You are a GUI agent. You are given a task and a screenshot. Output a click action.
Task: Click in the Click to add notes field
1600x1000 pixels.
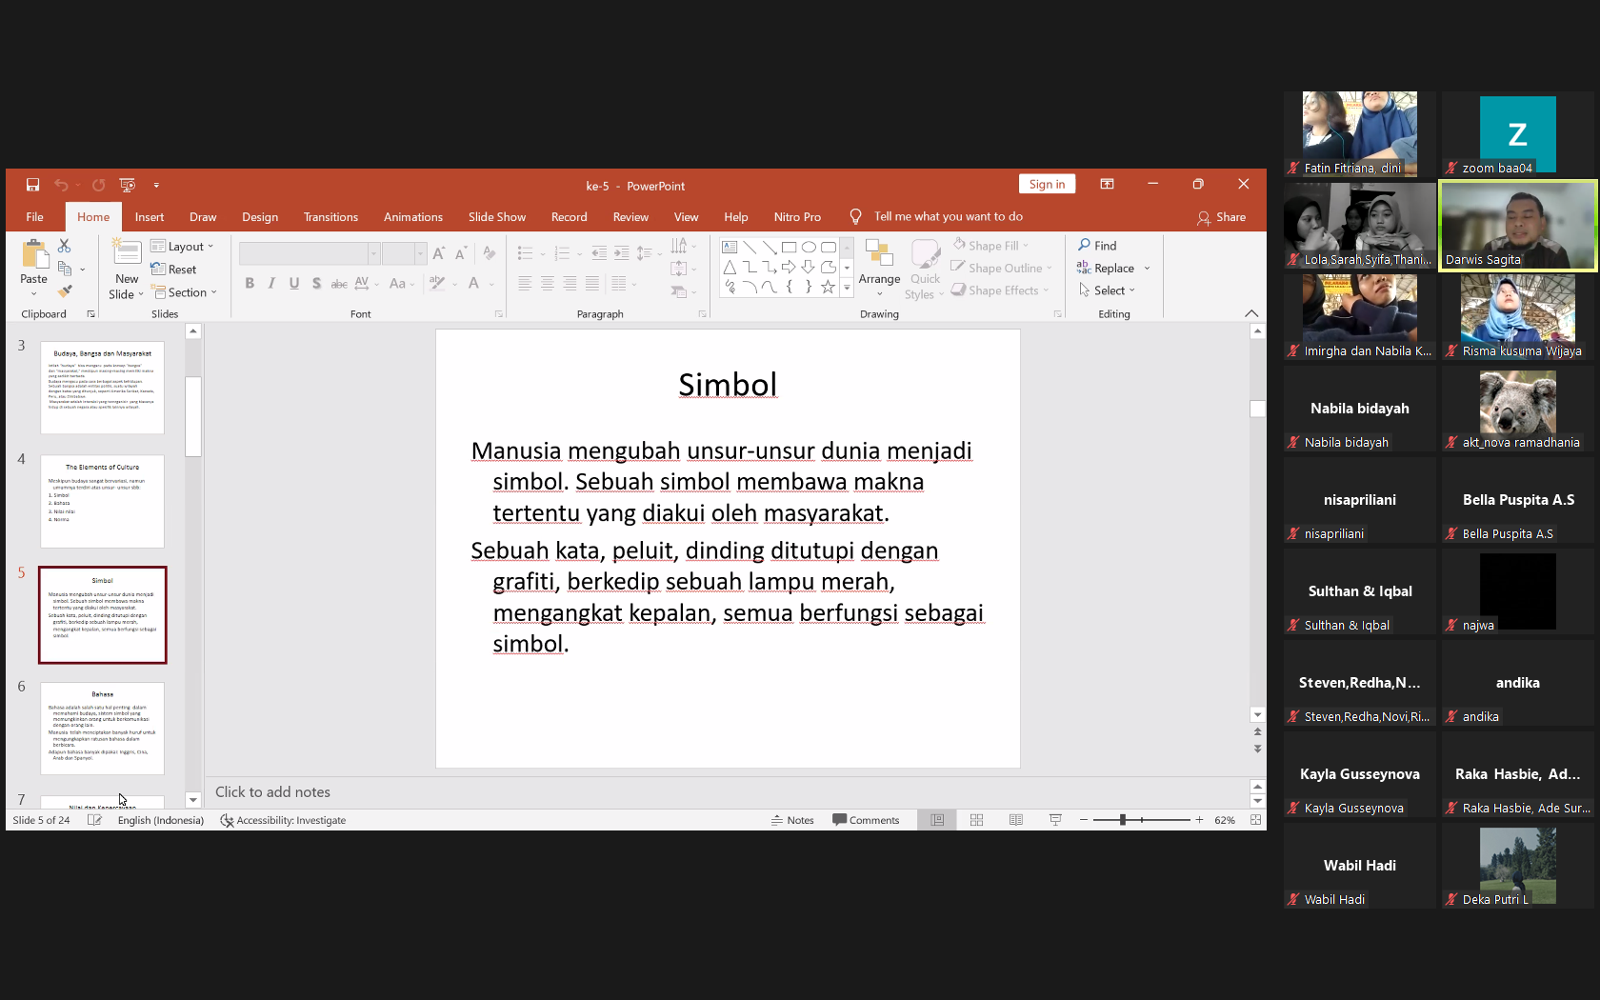[x=727, y=792]
